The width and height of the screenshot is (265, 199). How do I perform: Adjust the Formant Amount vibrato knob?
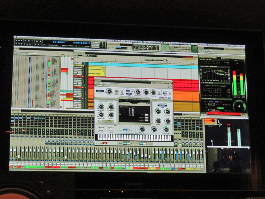[166, 129]
